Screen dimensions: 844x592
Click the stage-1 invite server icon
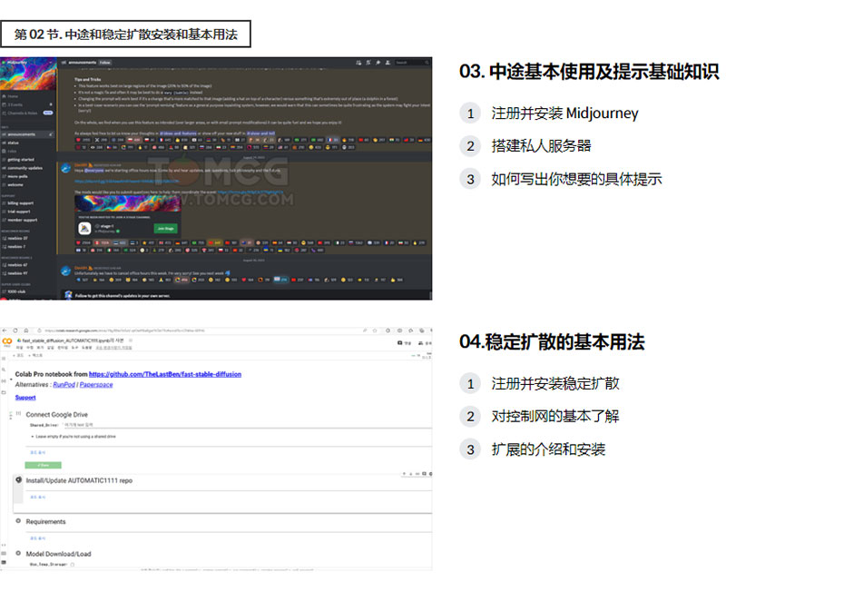(84, 229)
